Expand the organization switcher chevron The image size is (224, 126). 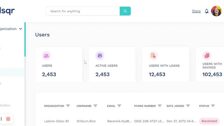(x=21, y=29)
